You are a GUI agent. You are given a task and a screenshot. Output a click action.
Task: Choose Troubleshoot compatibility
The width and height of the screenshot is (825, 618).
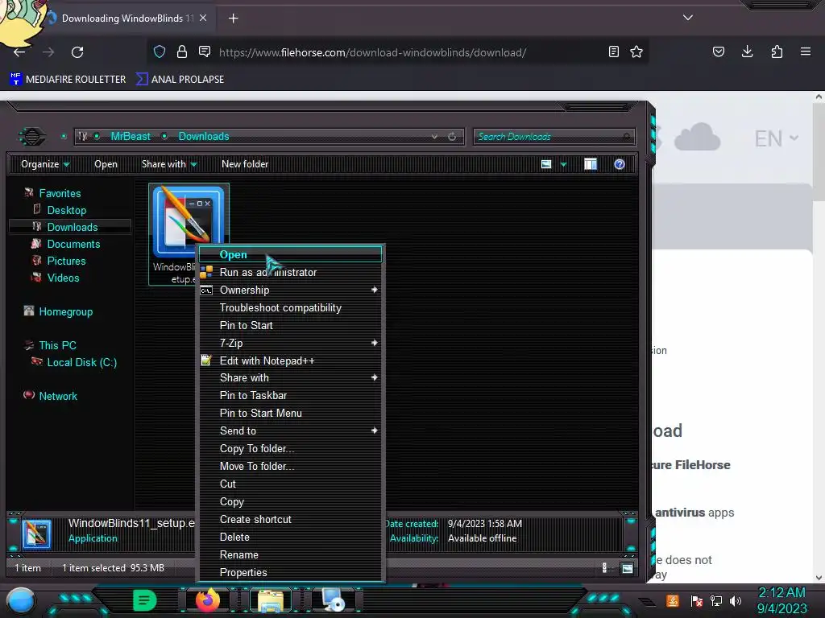pos(290,308)
